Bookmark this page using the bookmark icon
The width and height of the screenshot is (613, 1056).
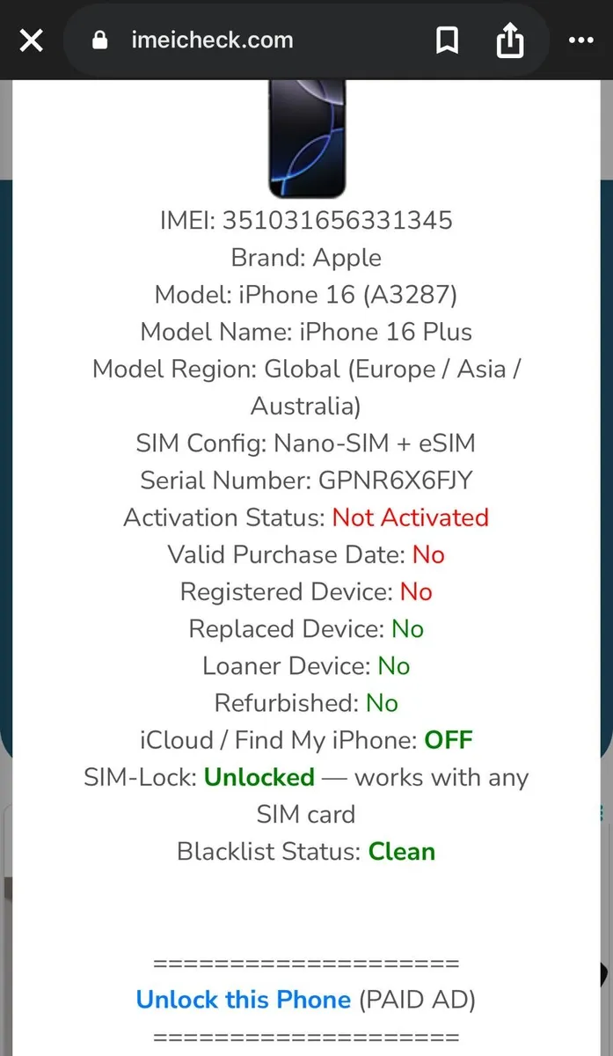pyautogui.click(x=448, y=40)
